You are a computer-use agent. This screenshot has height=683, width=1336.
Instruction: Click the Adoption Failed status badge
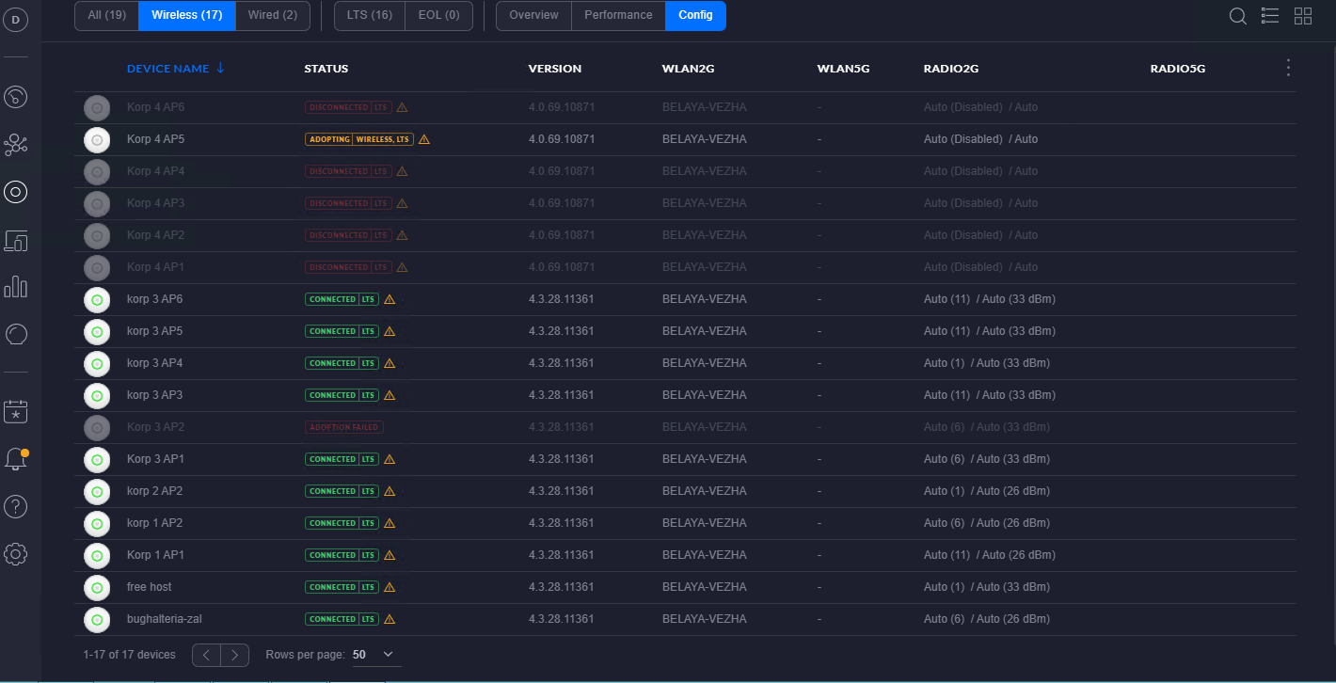tap(344, 427)
